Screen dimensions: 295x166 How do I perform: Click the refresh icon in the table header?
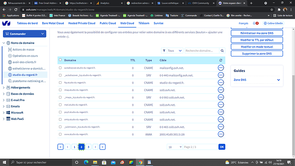click(x=221, y=60)
